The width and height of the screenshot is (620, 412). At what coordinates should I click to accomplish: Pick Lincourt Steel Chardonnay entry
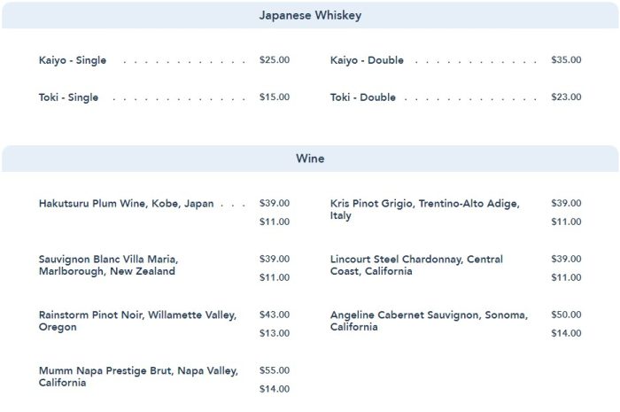(416, 265)
